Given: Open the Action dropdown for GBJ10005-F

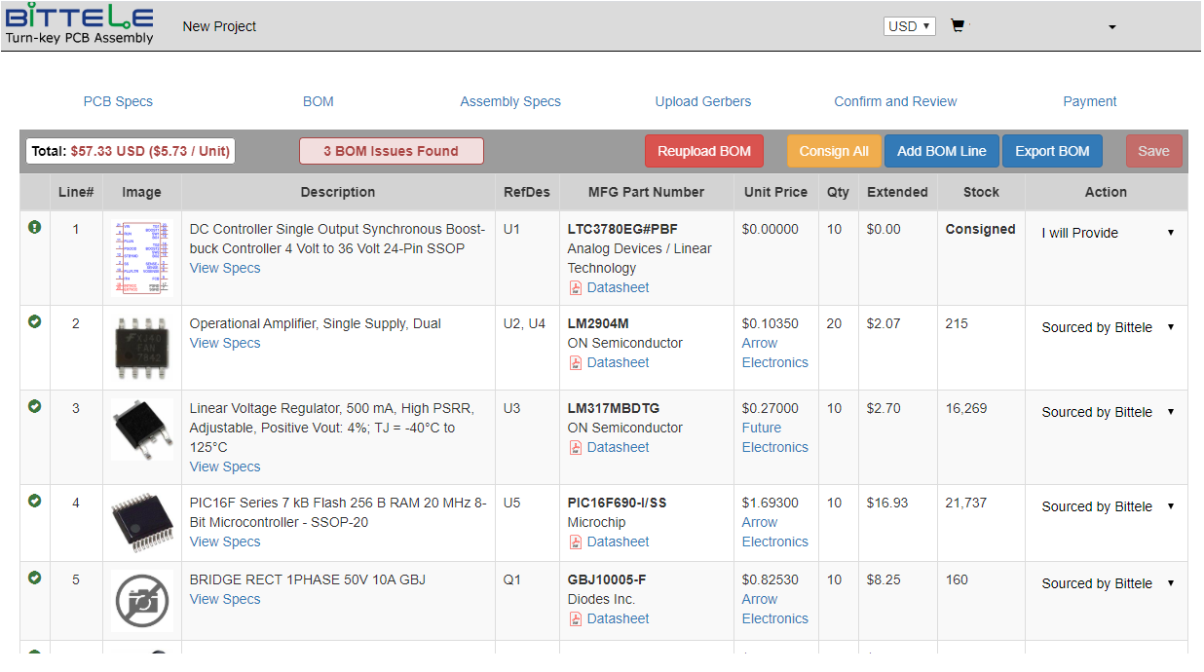Looking at the screenshot, I should coord(1107,583).
